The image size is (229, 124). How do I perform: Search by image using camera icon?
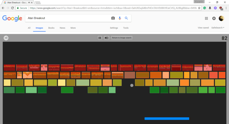click(113, 18)
